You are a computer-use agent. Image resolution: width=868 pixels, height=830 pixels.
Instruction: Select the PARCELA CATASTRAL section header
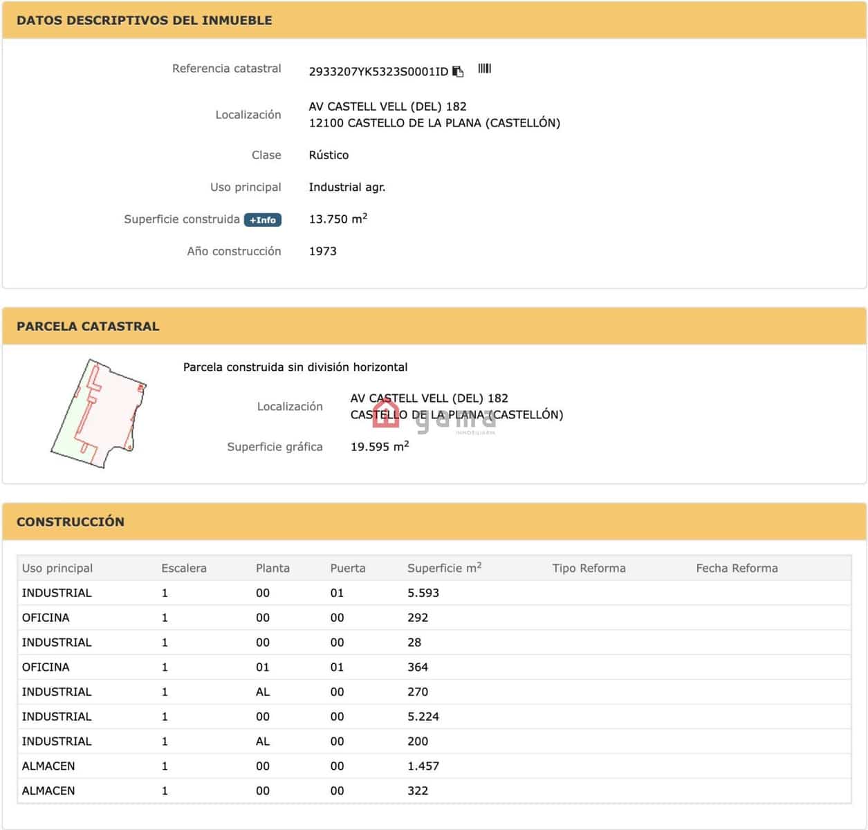pos(434,326)
